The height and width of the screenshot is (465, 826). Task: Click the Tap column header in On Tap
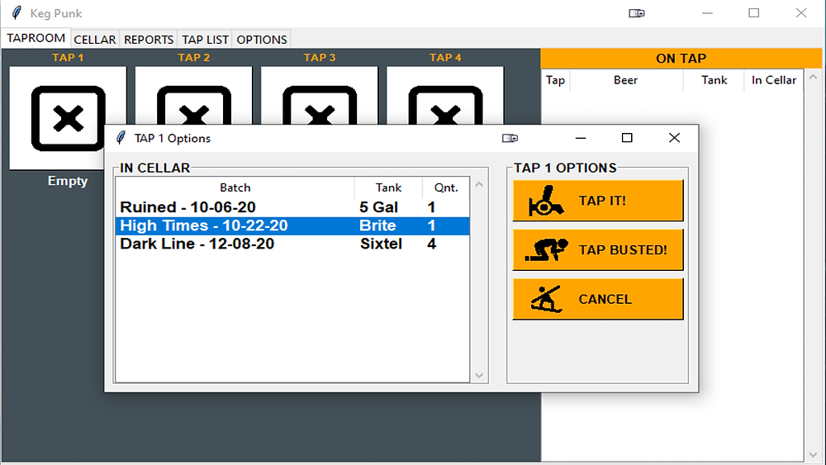tap(555, 80)
